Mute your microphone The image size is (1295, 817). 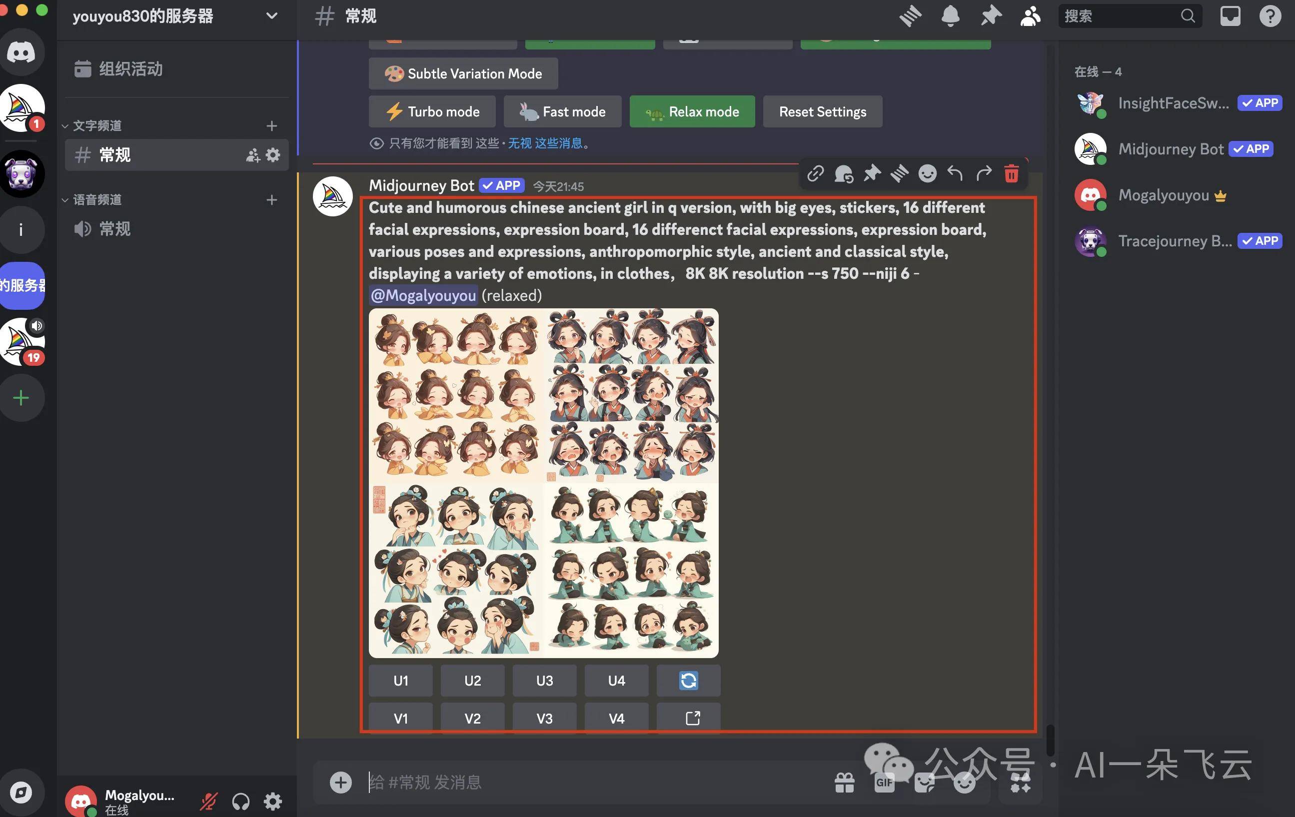click(208, 801)
